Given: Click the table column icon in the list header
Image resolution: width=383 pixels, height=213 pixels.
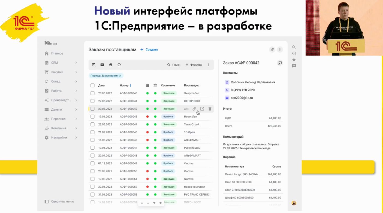Looking at the screenshot, I should pos(147,85).
